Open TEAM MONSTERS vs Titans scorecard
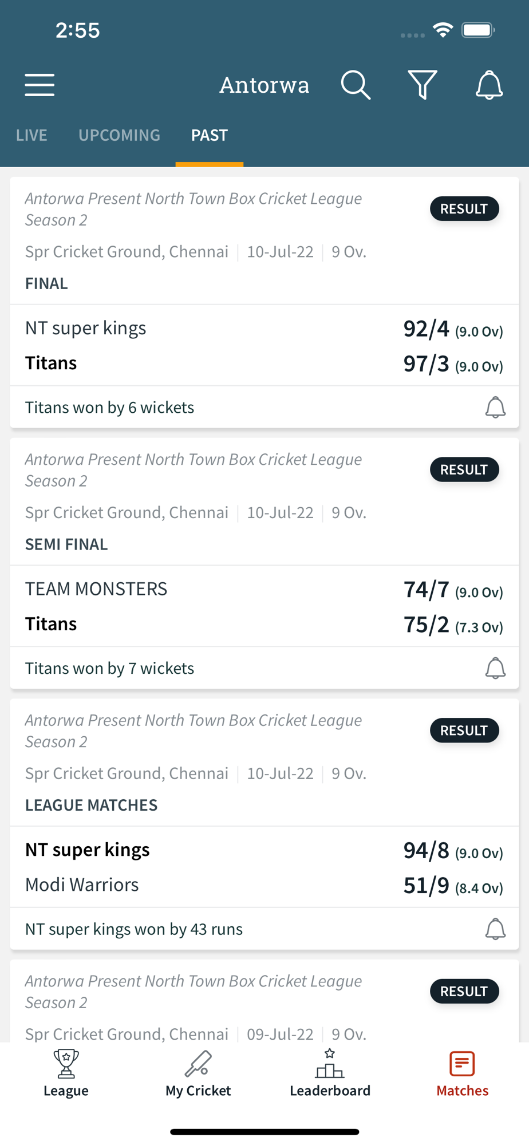 pos(263,606)
